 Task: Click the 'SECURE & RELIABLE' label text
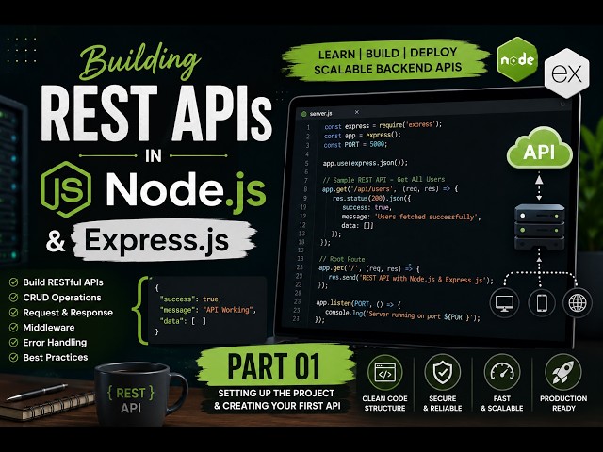click(443, 403)
